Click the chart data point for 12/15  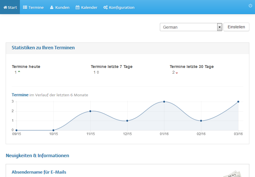[127, 121]
